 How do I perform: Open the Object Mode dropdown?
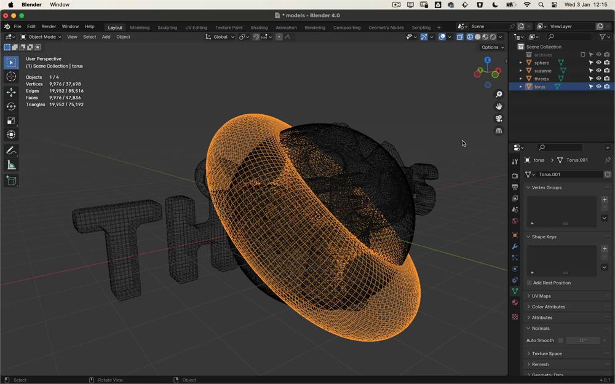coord(41,37)
